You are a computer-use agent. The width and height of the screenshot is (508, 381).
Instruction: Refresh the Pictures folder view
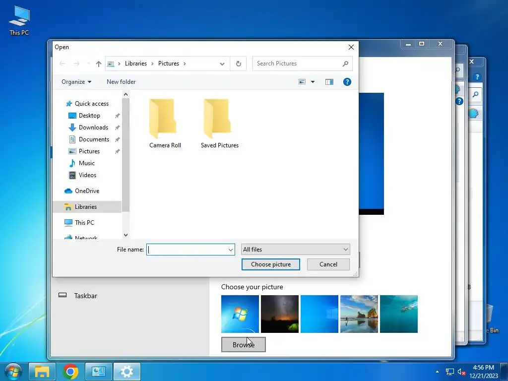pyautogui.click(x=239, y=63)
